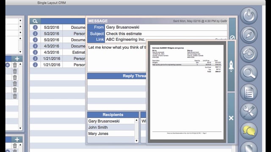Select recipient Mary Jones
The width and height of the screenshot is (271, 152).
coord(111,133)
